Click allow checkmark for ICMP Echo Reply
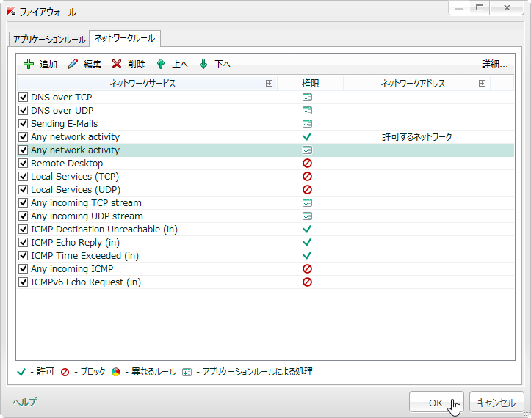This screenshot has height=418, width=531. pos(307,243)
